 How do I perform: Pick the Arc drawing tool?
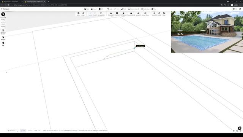tap(95, 14)
